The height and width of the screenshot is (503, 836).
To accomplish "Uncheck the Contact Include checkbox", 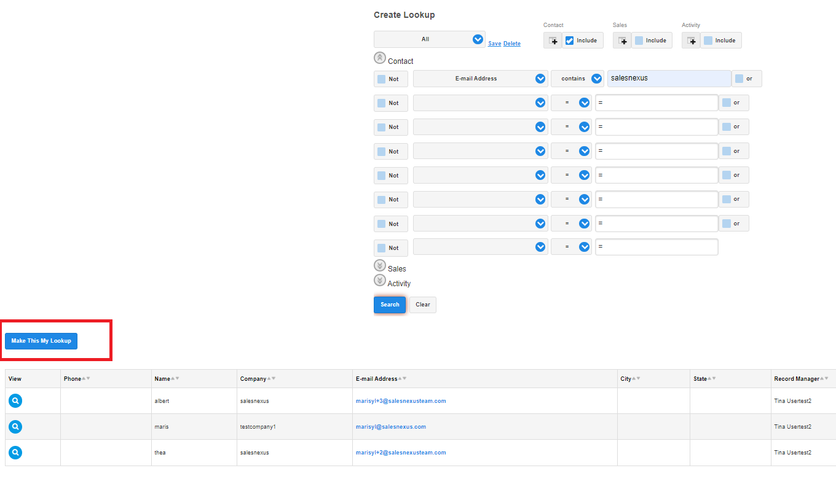I will click(570, 41).
